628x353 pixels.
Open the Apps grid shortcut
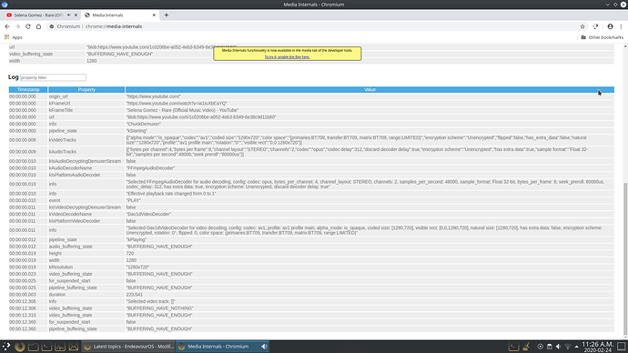14,37
